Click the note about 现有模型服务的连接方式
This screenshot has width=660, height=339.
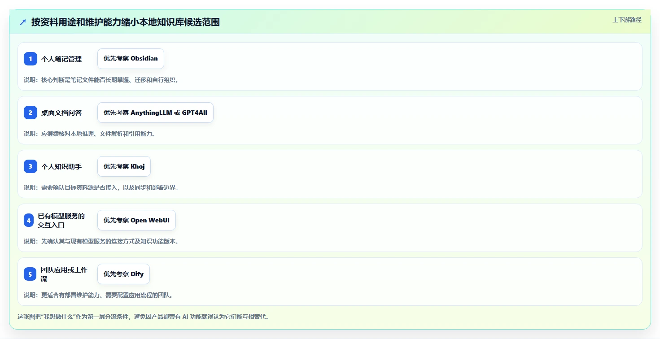click(x=101, y=241)
